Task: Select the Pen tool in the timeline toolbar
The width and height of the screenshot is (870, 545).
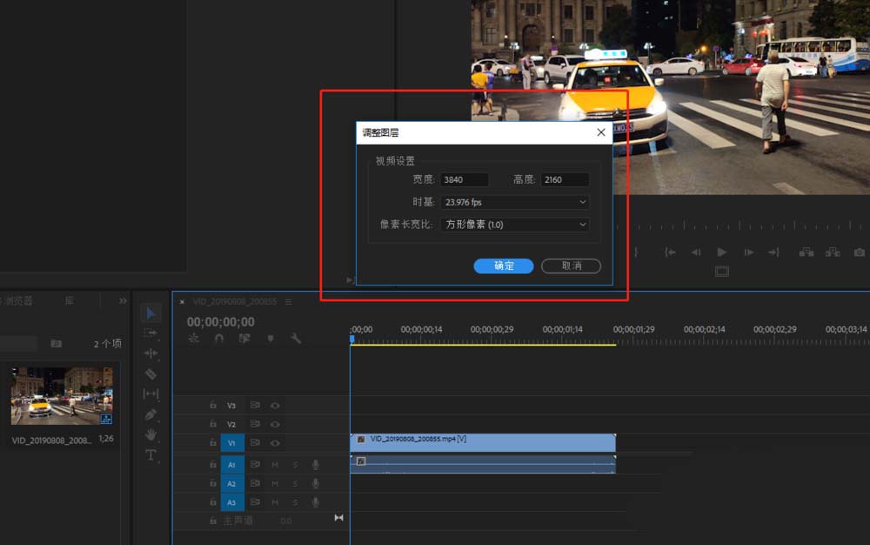Action: click(x=150, y=414)
